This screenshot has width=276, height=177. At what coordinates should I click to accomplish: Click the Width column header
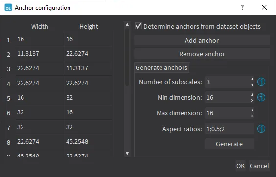pos(40,26)
